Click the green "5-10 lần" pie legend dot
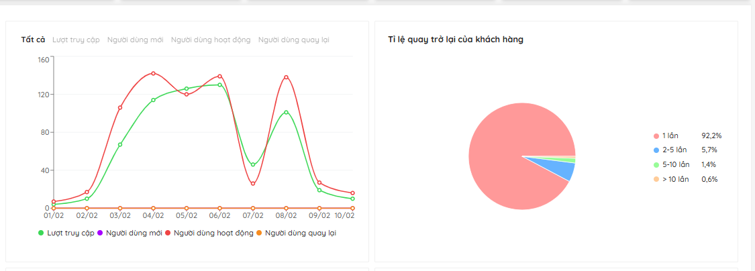 click(x=656, y=164)
